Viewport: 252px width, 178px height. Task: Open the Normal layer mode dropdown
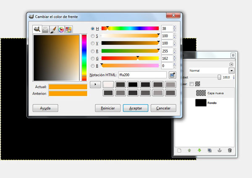click(231, 71)
